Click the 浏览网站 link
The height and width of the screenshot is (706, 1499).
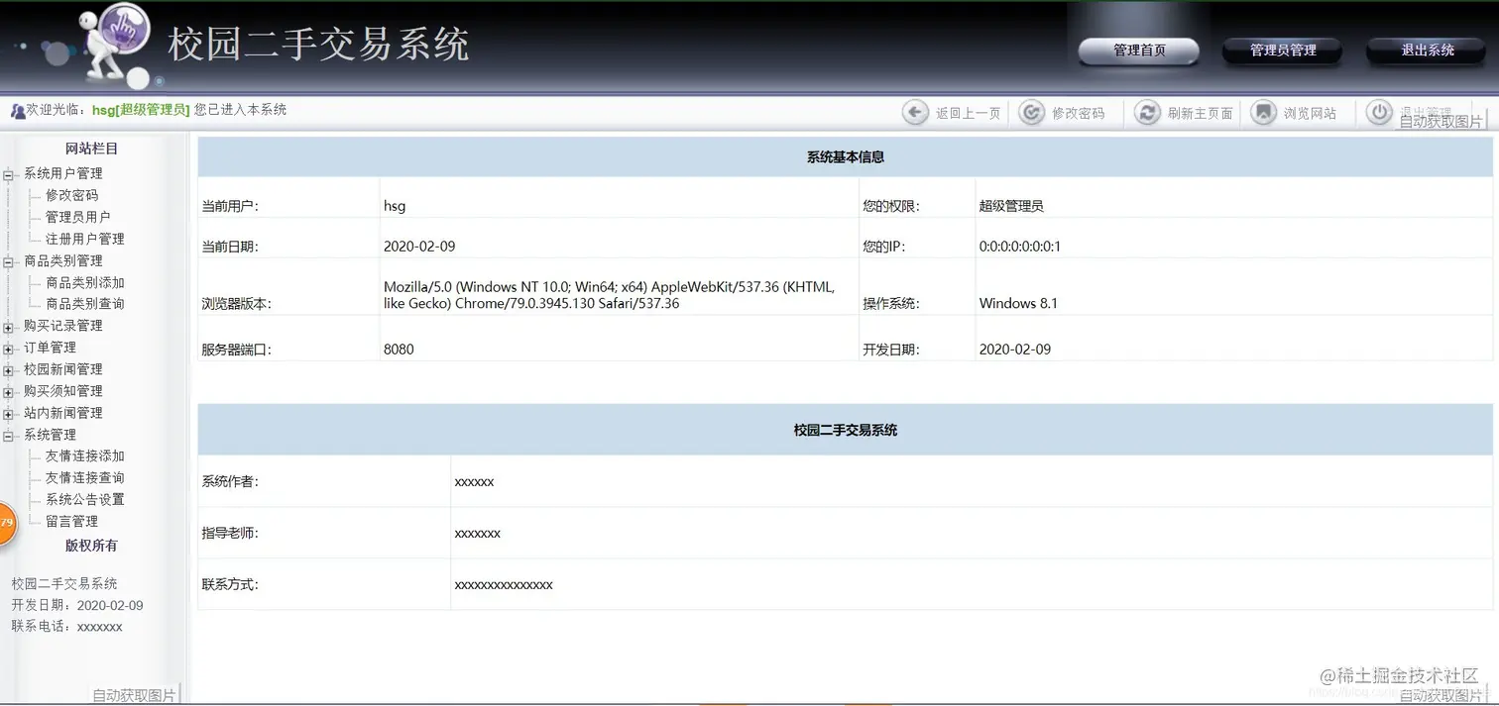click(1310, 114)
